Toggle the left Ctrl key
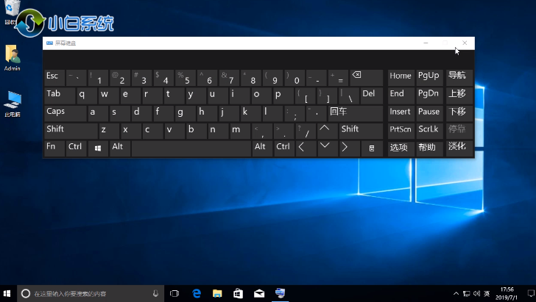The width and height of the screenshot is (536, 302). point(76,148)
